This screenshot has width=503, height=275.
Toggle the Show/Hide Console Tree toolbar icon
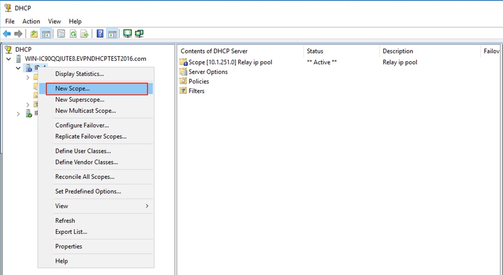pyautogui.click(x=46, y=34)
